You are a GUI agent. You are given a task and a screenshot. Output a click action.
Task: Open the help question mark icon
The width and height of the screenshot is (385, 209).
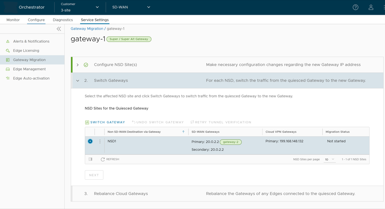tap(355, 7)
